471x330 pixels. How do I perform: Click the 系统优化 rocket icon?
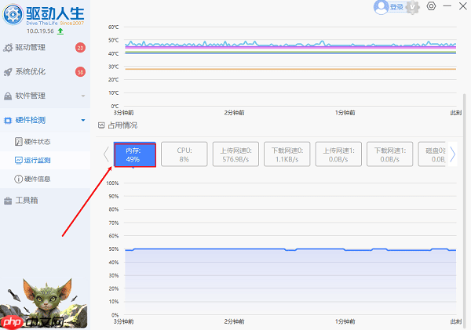8,72
